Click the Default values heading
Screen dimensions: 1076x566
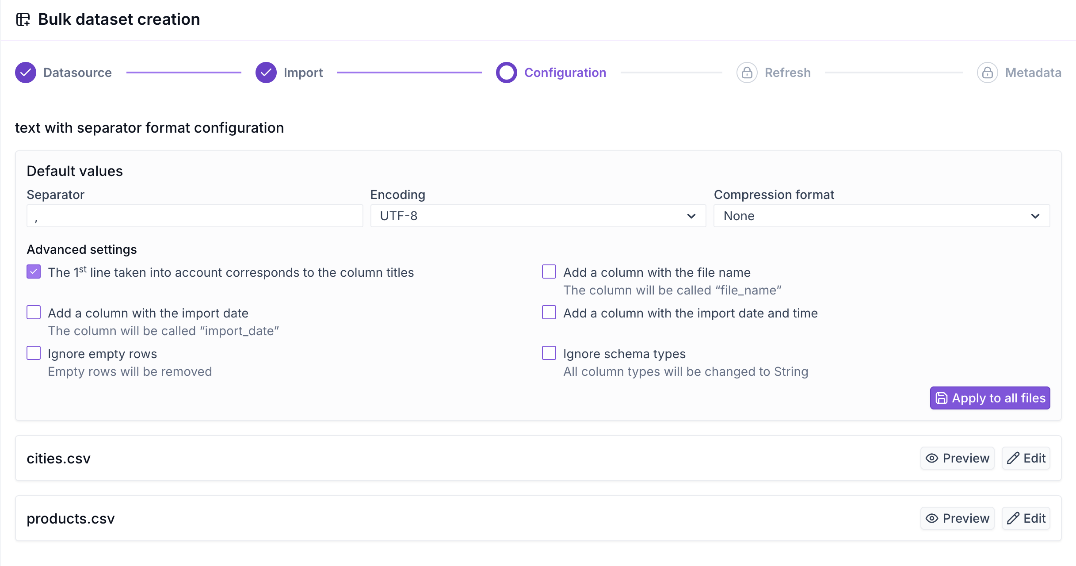coord(75,171)
